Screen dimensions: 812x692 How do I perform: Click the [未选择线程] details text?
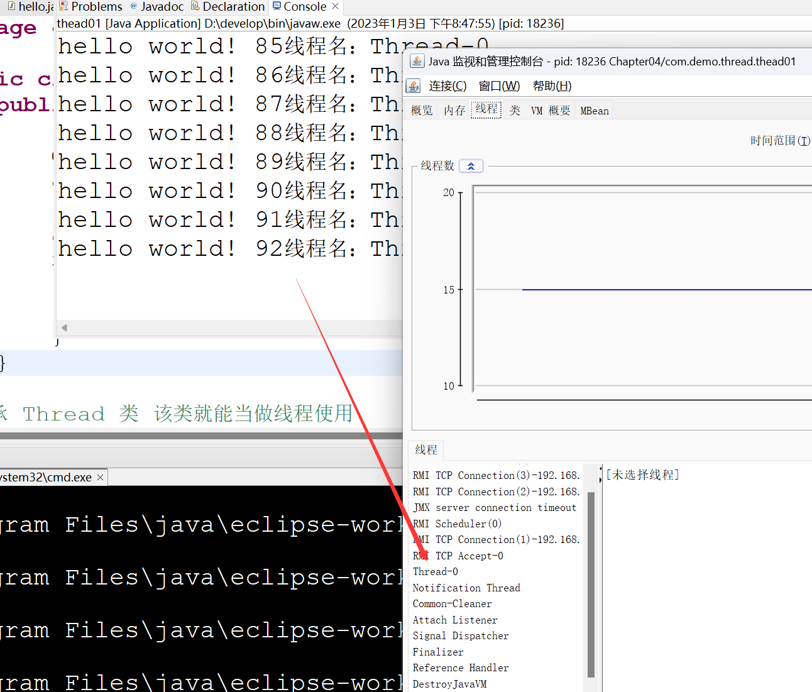(642, 475)
